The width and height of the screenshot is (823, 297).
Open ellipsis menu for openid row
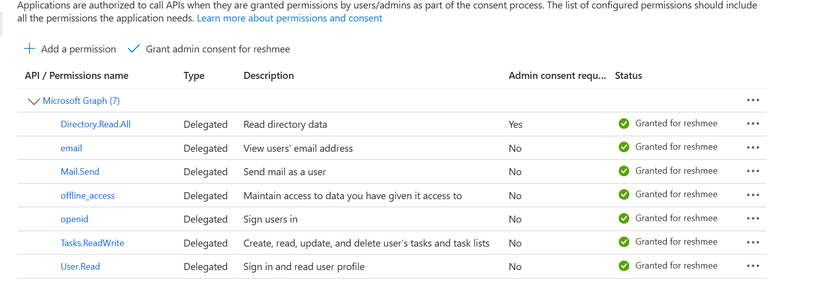click(x=753, y=219)
